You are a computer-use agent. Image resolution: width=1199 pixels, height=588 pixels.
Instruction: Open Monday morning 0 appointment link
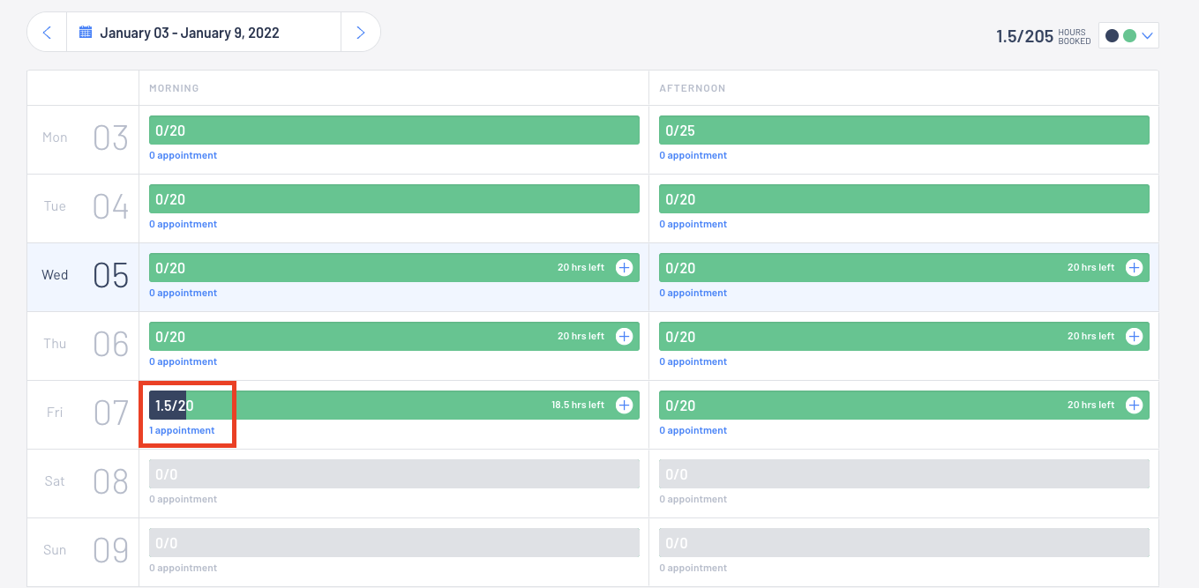pyautogui.click(x=183, y=155)
